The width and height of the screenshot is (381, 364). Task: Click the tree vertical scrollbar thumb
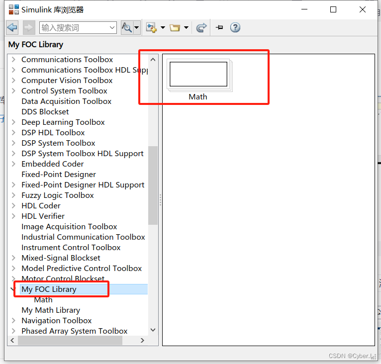153,185
